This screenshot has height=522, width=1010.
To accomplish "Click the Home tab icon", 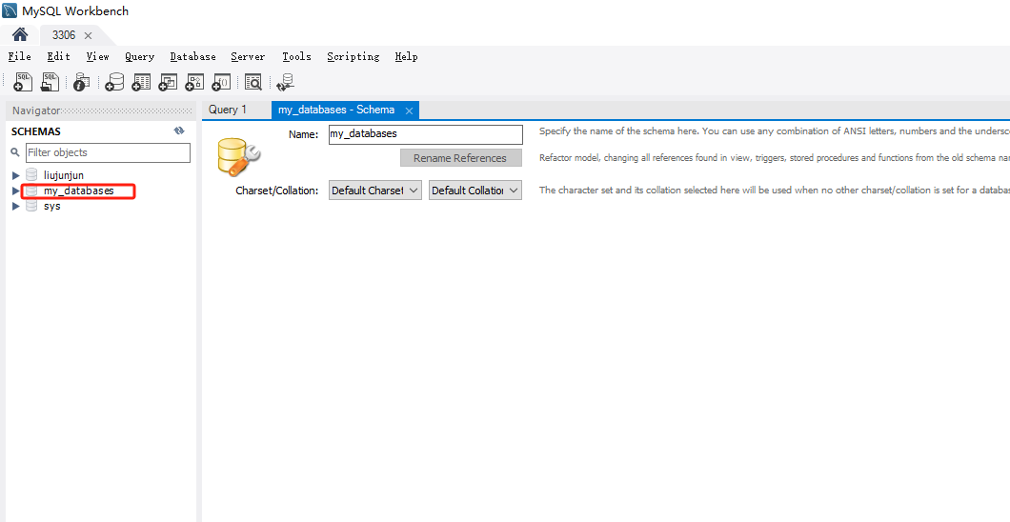I will (20, 34).
